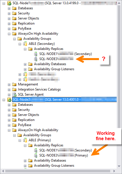Image resolution: width=122 pixels, height=174 pixels.
Task: Click the first blurred availability group icon below ABLE (Secondary)
Action: pyautogui.click(x=25, y=74)
